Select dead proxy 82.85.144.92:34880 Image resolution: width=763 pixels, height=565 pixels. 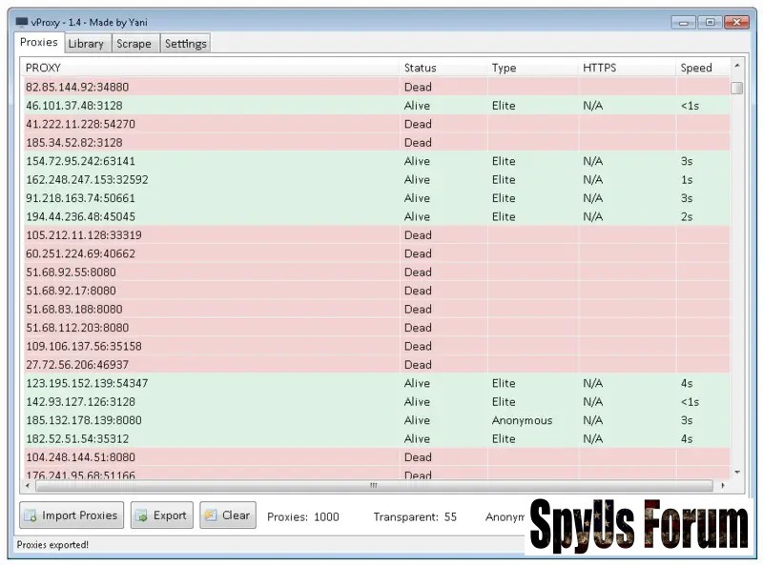tap(77, 87)
